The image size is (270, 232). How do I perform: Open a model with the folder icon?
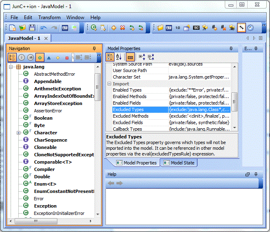pyautogui.click(x=22, y=28)
